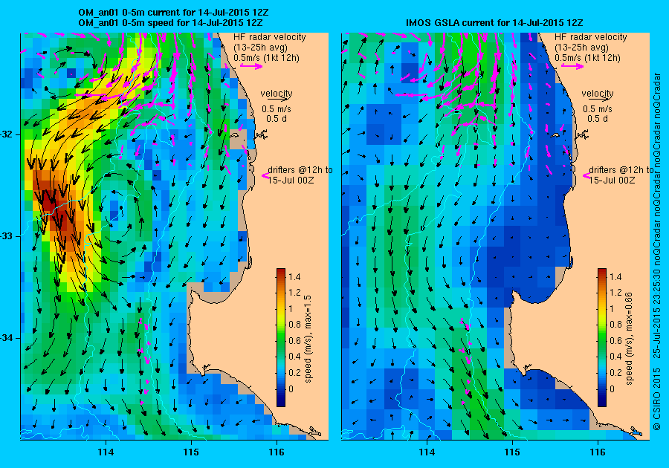The width and height of the screenshot is (669, 468).
Task: Click right colorbar label 'speed (m/s), max=0.66'
Action: click(629, 339)
